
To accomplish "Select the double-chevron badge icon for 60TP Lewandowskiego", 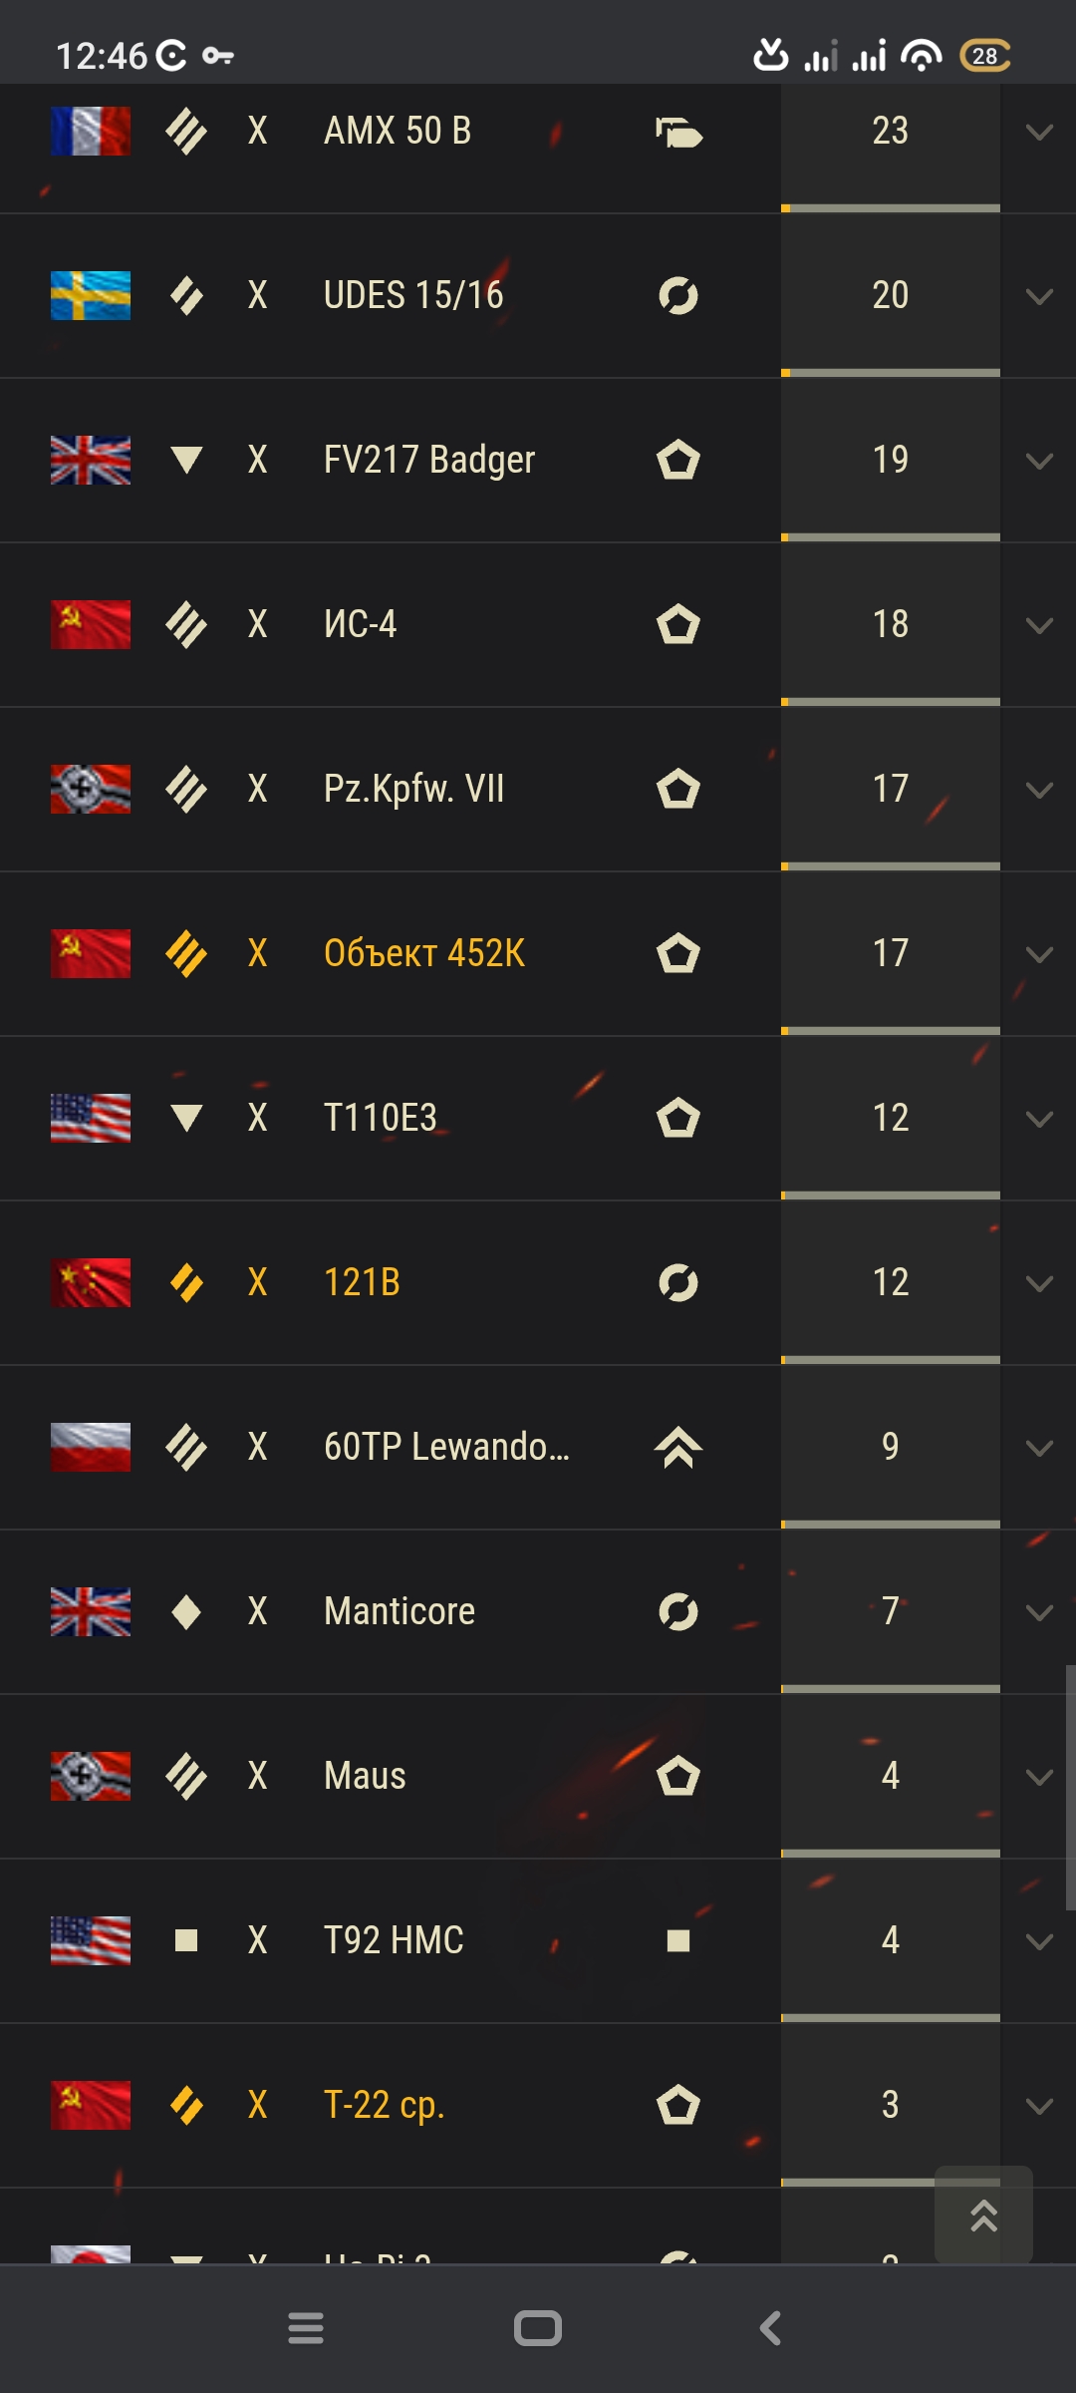I will point(678,1447).
